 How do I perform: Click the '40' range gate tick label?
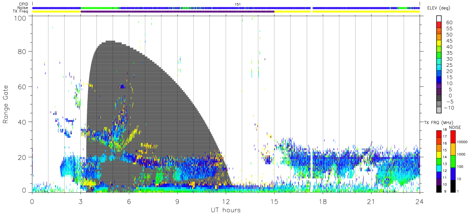23,121
